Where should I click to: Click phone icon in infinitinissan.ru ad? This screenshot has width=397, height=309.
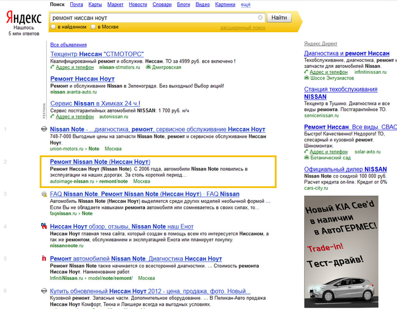point(307,72)
